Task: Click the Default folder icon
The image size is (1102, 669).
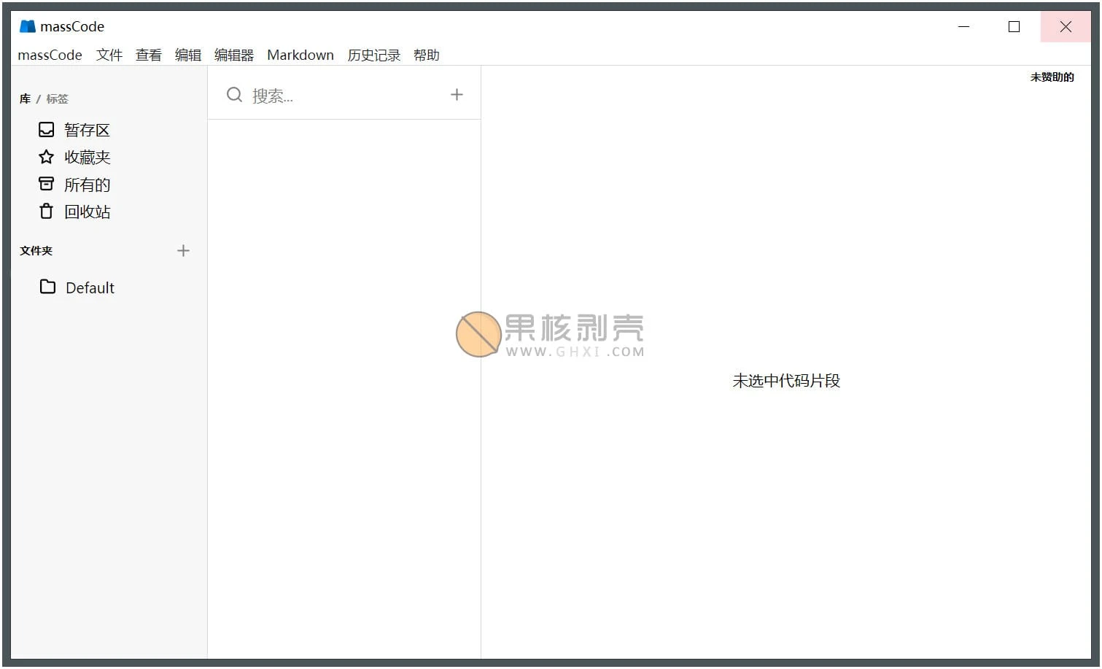Action: point(47,287)
